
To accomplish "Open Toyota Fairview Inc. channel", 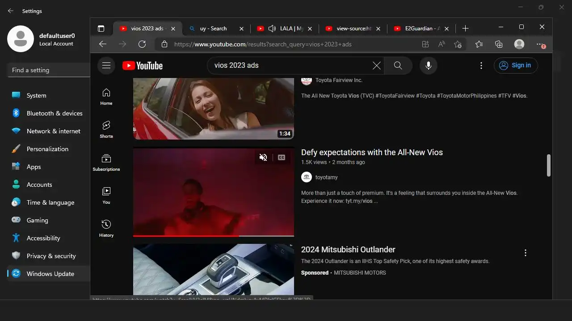I will tap(339, 80).
